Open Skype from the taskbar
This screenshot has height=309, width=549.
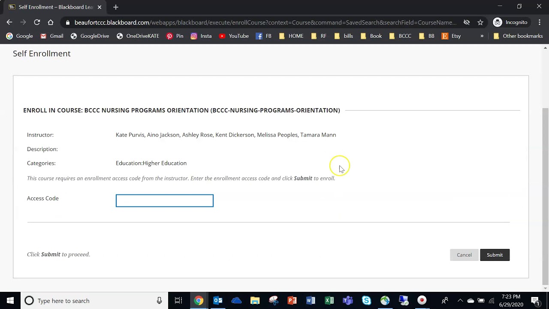tap(366, 300)
